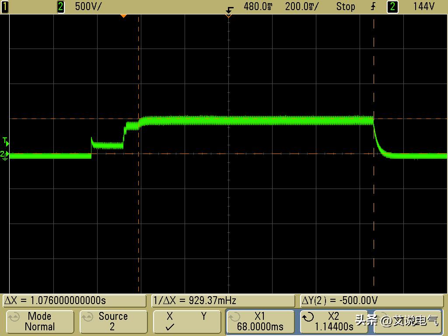Viewport: 448px width, 336px height.
Task: Click the ΔY(2) = -500.00V readout
Action: pos(372,301)
